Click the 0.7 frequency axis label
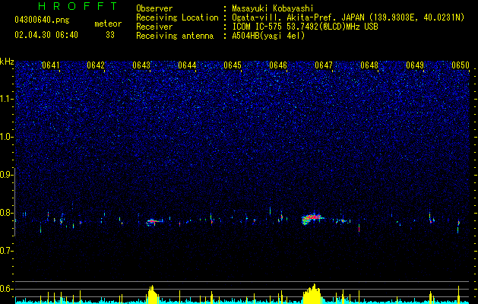The image size is (478, 304). (6, 251)
